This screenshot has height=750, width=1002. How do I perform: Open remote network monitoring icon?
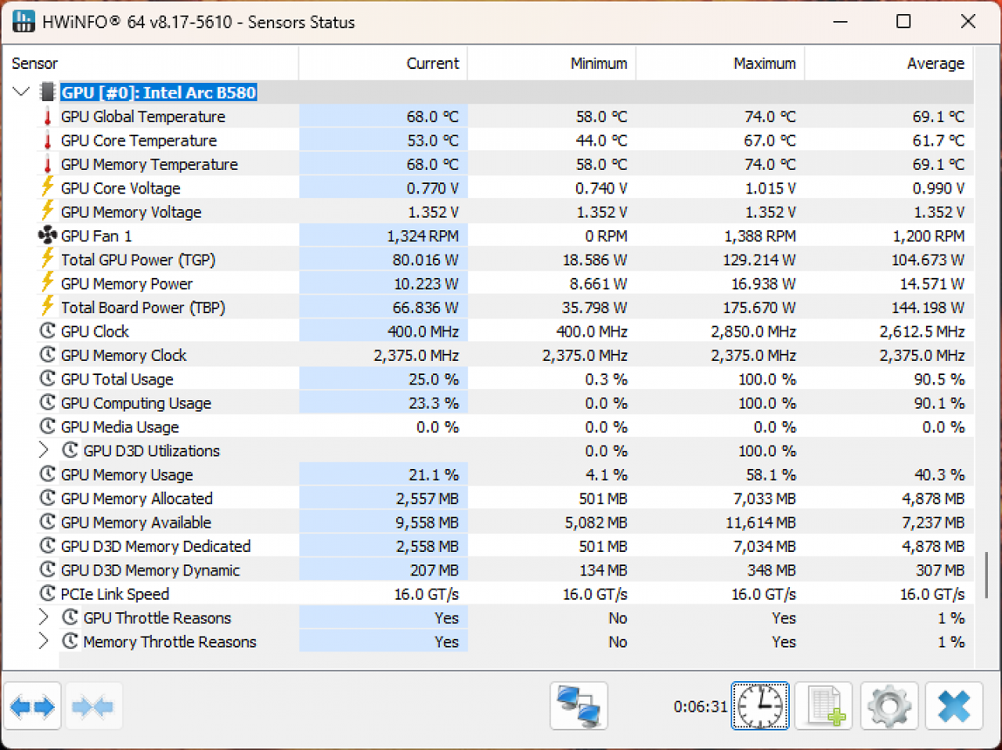(x=578, y=706)
